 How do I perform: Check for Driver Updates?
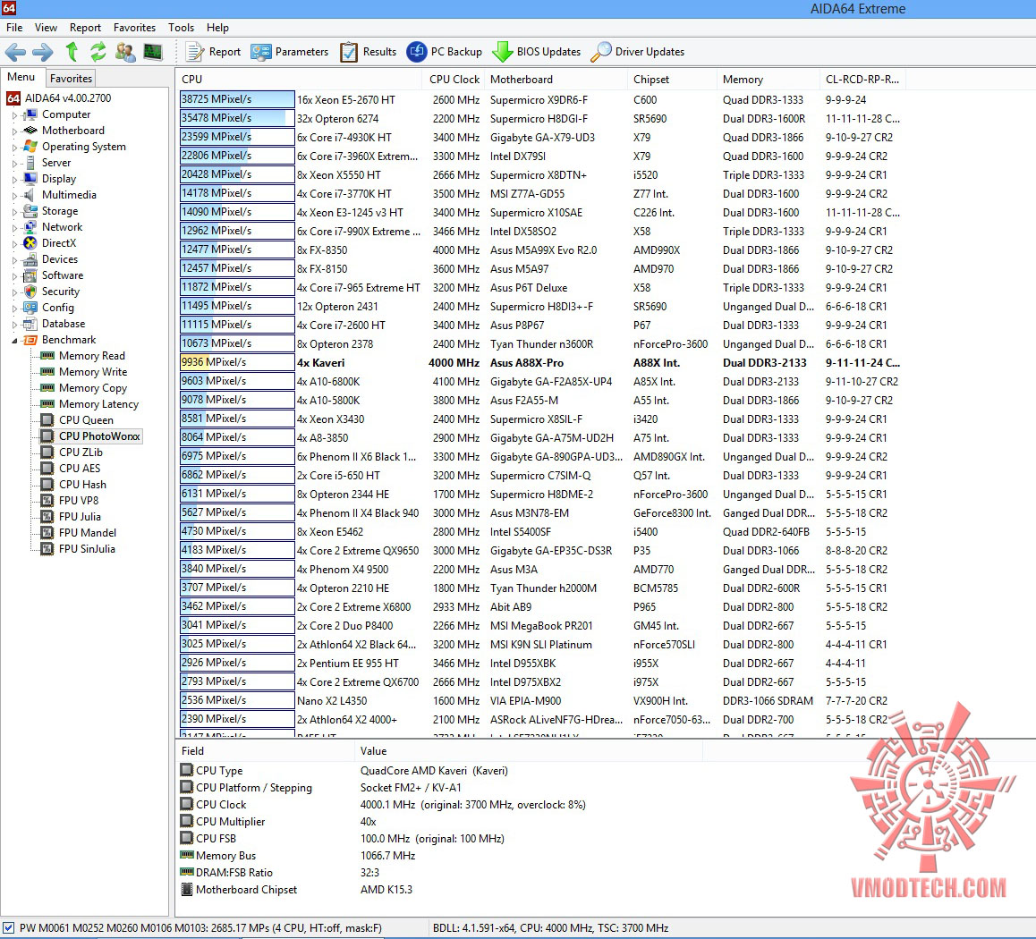[637, 52]
